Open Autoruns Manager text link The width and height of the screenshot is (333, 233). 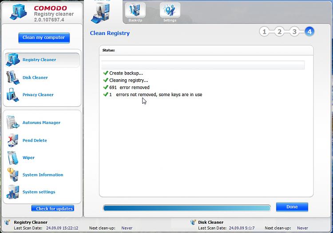click(41, 123)
